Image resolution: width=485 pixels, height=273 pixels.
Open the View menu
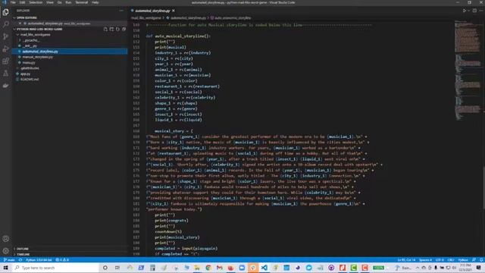pyautogui.click(x=50, y=2)
